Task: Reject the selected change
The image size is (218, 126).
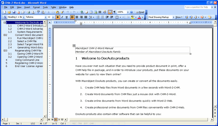Action: (x=202, y=17)
